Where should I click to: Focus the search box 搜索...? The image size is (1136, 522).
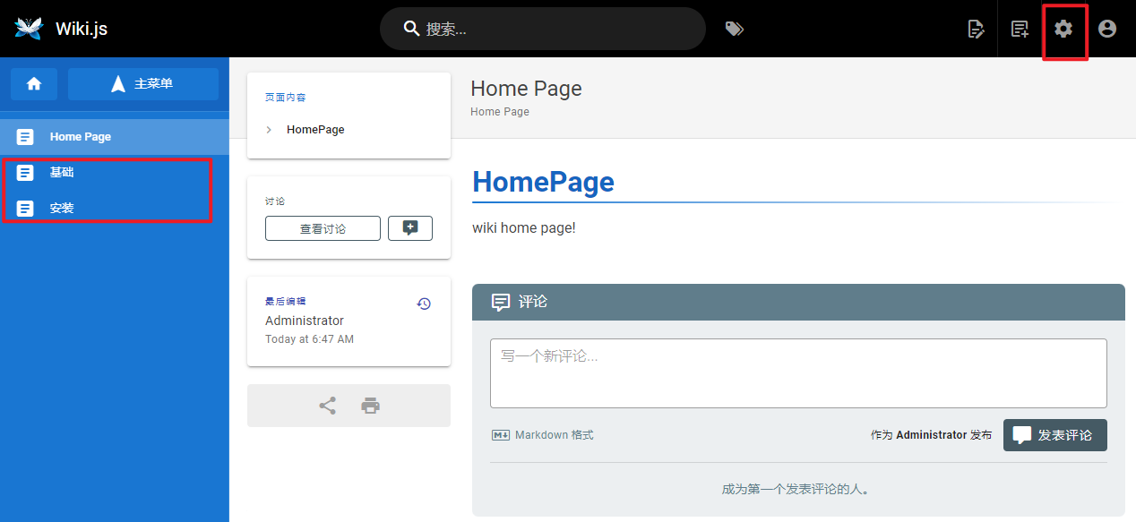(x=543, y=29)
